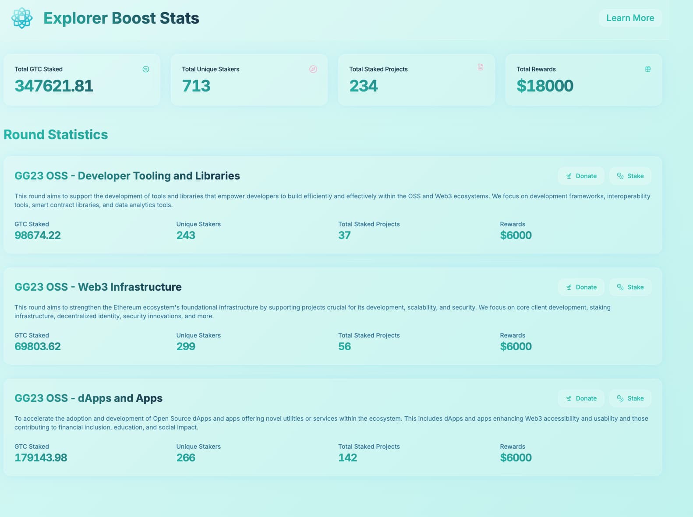Click the 179143.98 GTC Staked value
693x517 pixels.
[41, 457]
